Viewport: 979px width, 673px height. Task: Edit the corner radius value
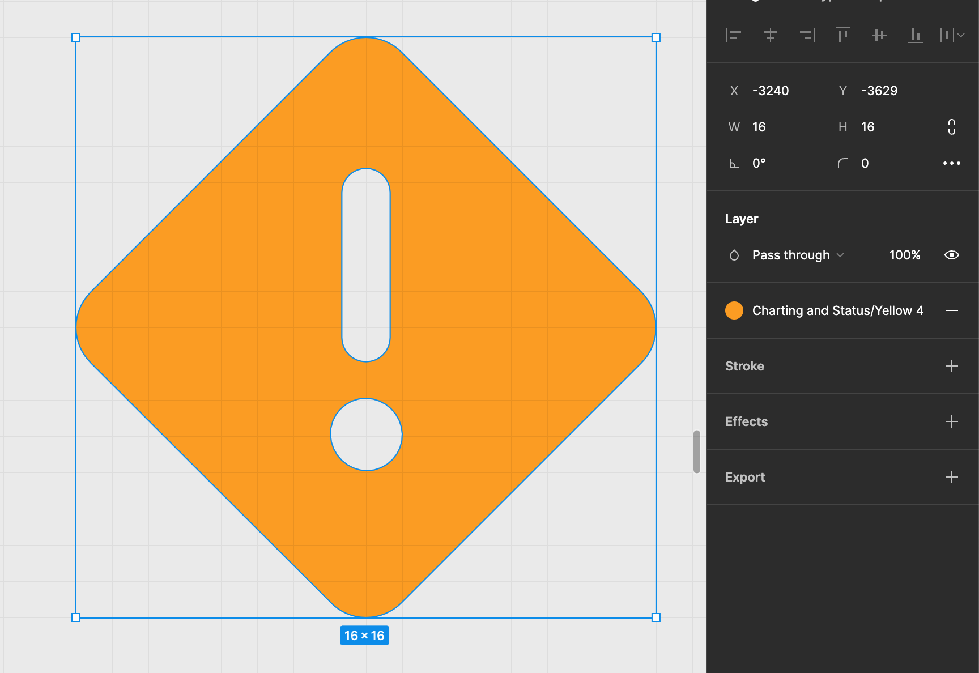[865, 163]
